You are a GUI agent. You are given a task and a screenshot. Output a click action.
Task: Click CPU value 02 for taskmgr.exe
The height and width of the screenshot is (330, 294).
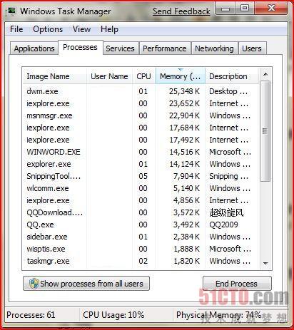point(143,261)
